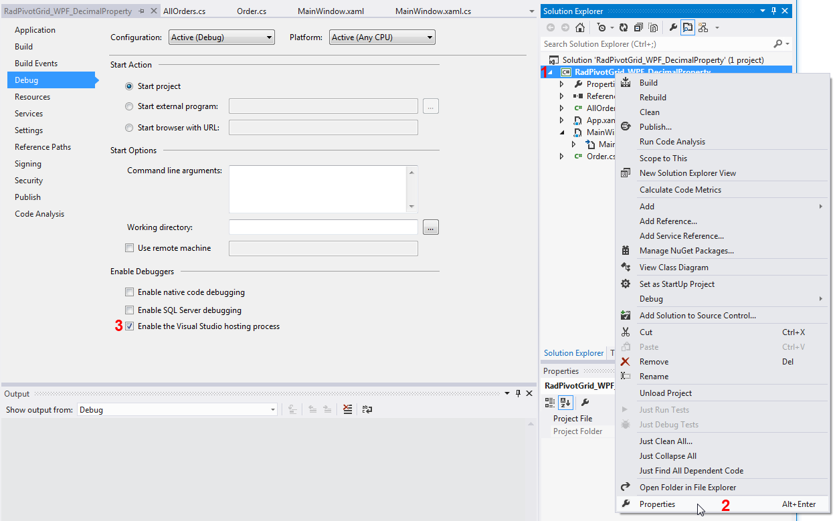
Task: Click the Build icon in context menu
Action: click(x=626, y=82)
